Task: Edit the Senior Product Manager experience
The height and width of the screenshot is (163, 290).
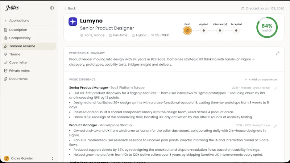Action: pyautogui.click(x=275, y=89)
